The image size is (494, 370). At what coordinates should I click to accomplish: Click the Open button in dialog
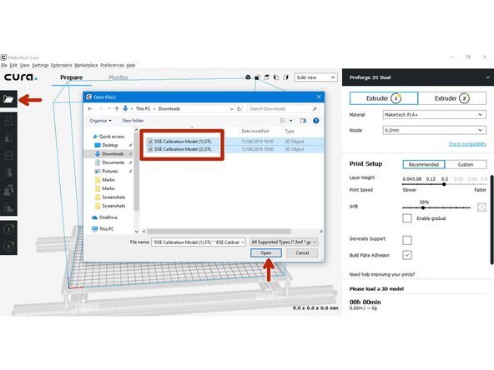point(266,253)
